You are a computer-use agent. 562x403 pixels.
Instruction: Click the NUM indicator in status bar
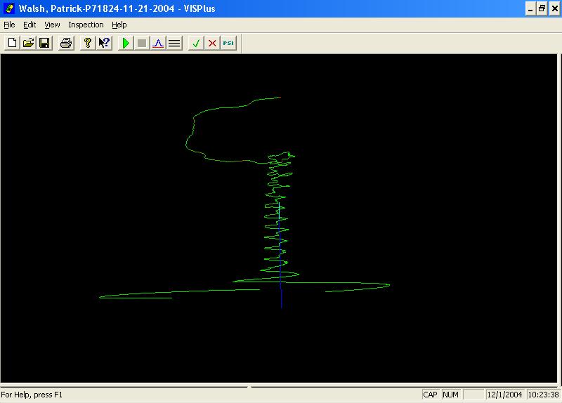pos(450,395)
